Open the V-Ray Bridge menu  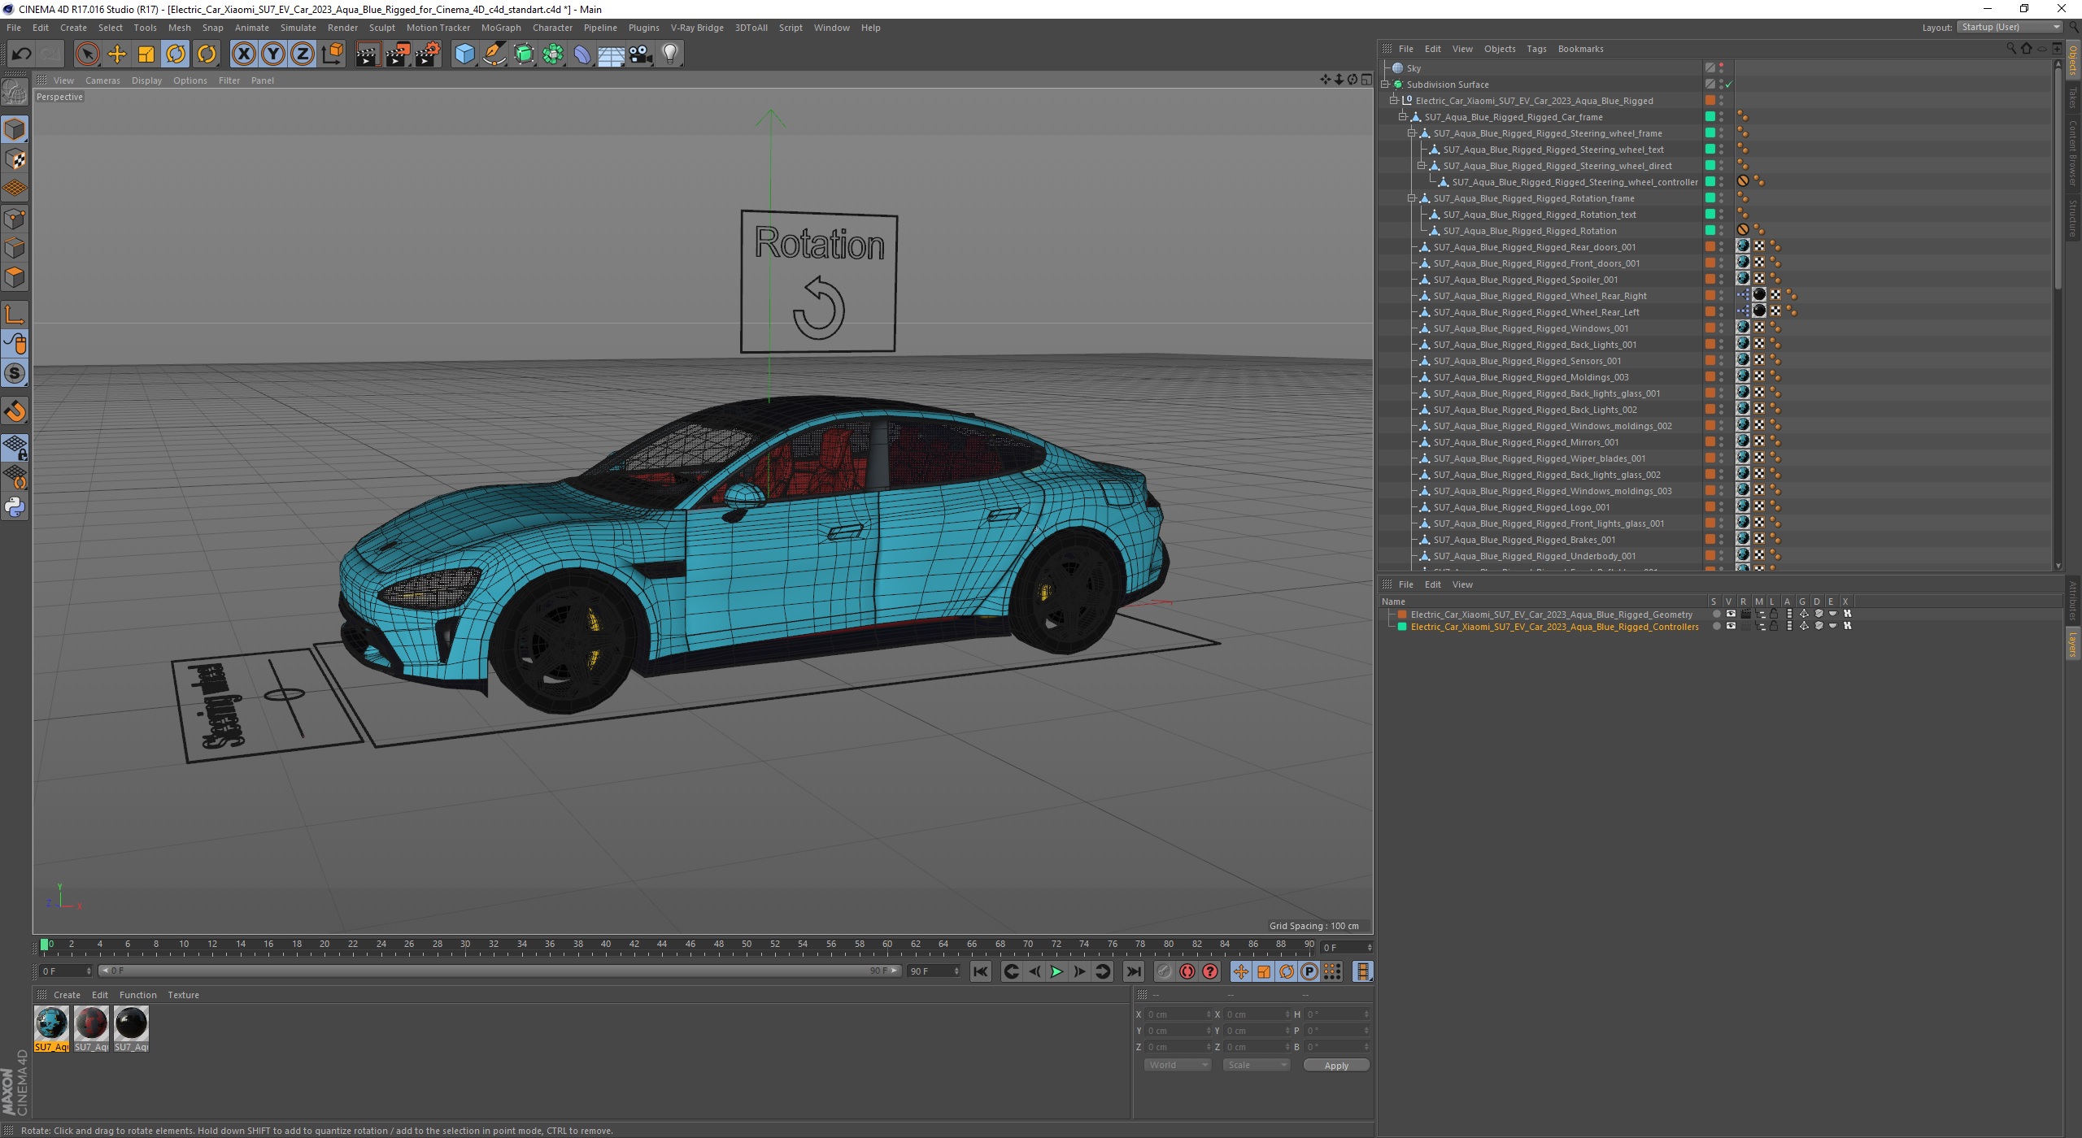pos(697,28)
